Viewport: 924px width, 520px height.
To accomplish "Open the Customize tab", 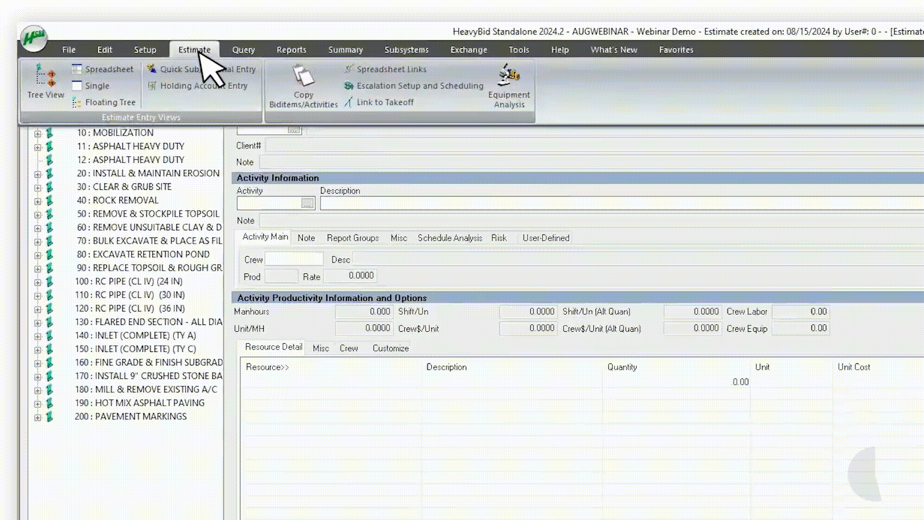I will coord(390,348).
